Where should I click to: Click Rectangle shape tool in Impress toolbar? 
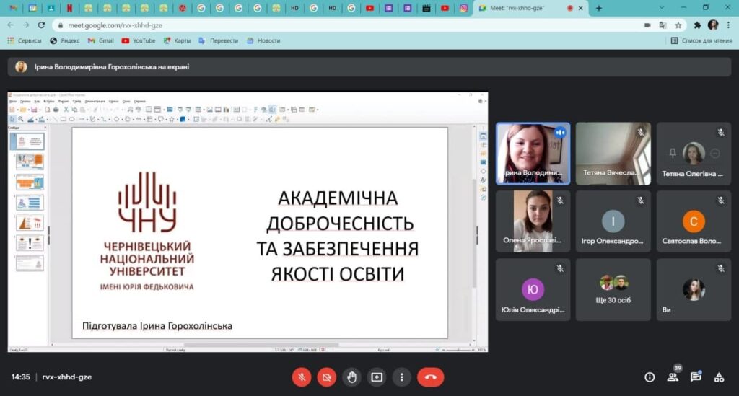pos(64,119)
